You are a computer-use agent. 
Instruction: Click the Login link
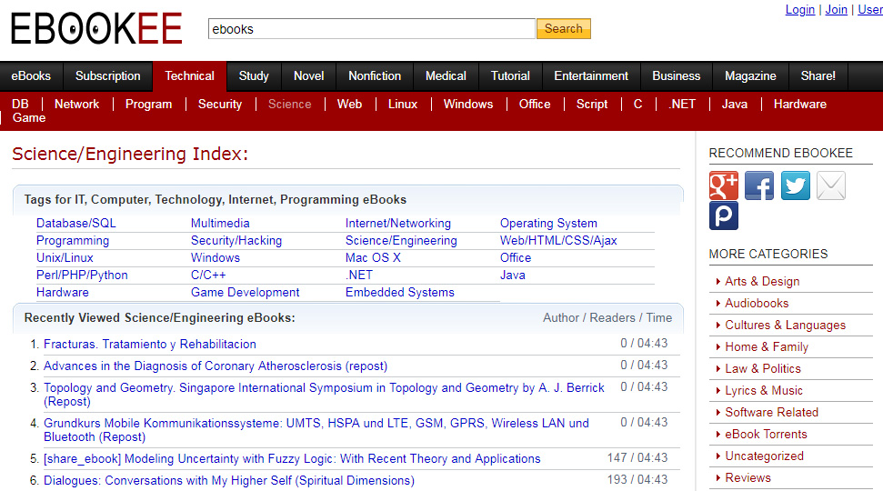pyautogui.click(x=800, y=10)
